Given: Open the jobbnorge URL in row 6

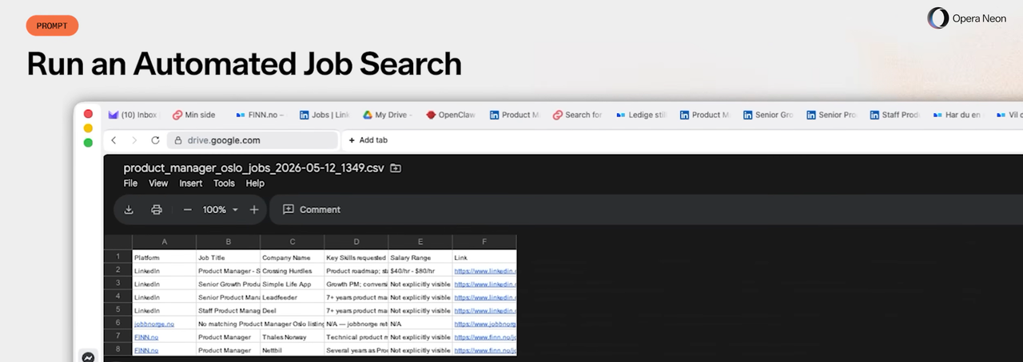Looking at the screenshot, I should [485, 323].
